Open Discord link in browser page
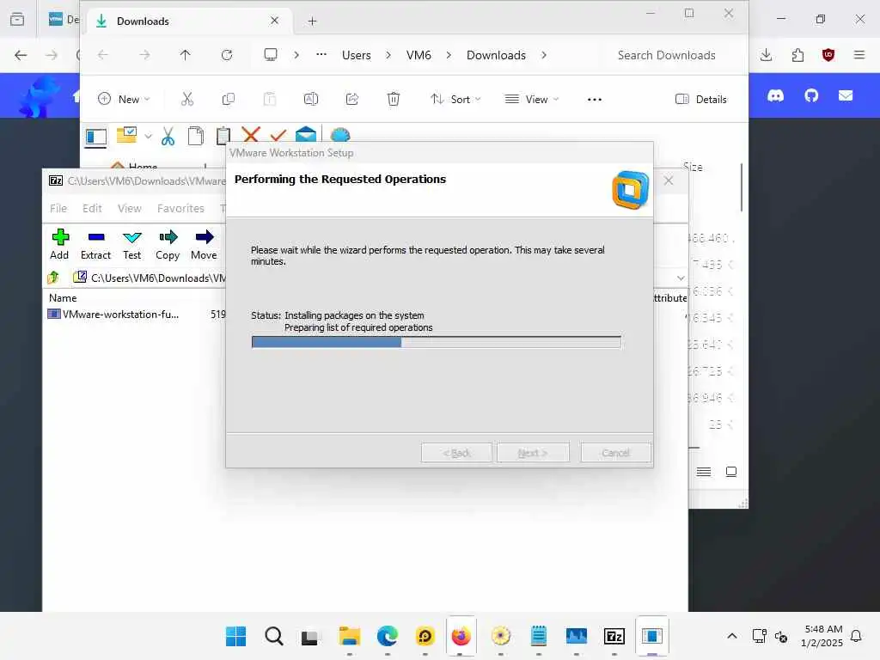 [x=775, y=96]
